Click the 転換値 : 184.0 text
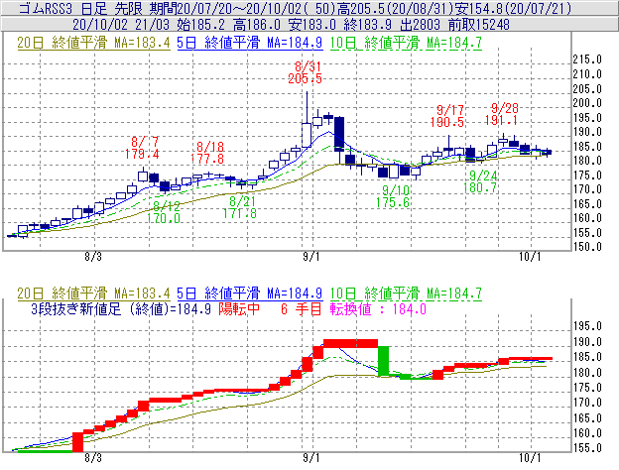619x470 pixels. coord(378,309)
